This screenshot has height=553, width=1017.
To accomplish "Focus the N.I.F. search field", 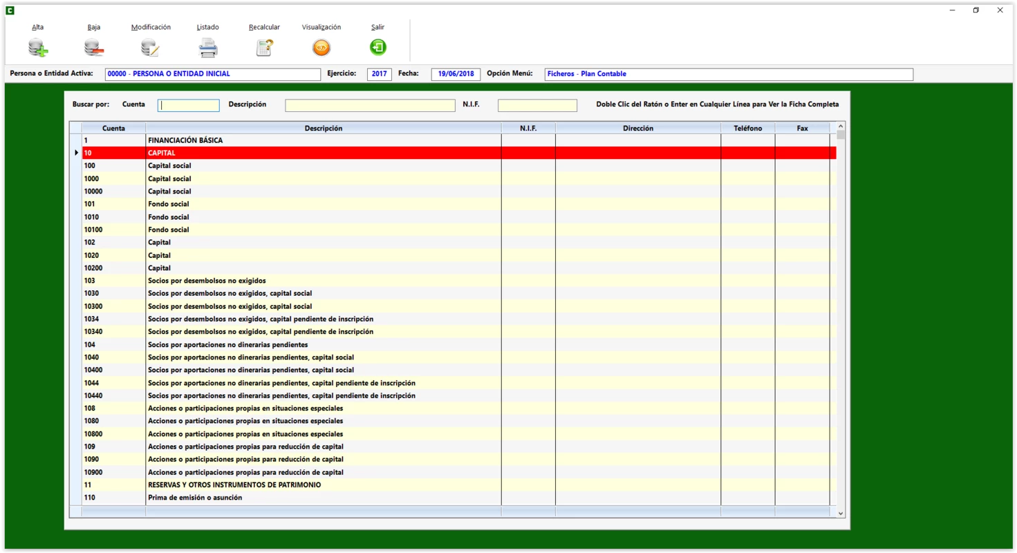I will (x=537, y=105).
